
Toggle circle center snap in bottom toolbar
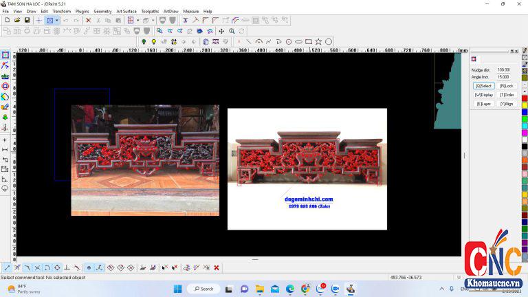click(57, 267)
